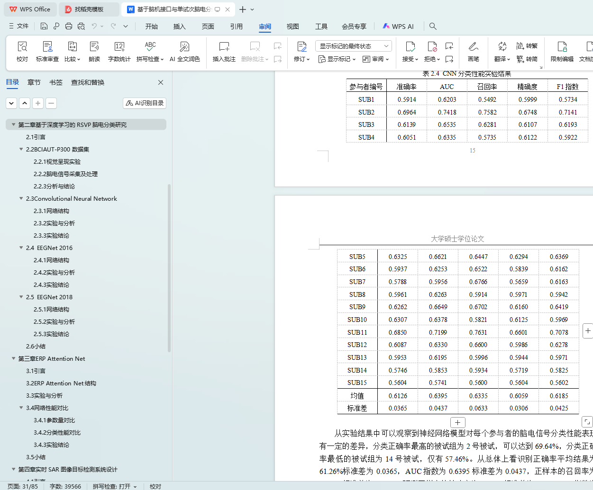
Task: Click outline collapse-level up arrow button
Action: click(25, 103)
